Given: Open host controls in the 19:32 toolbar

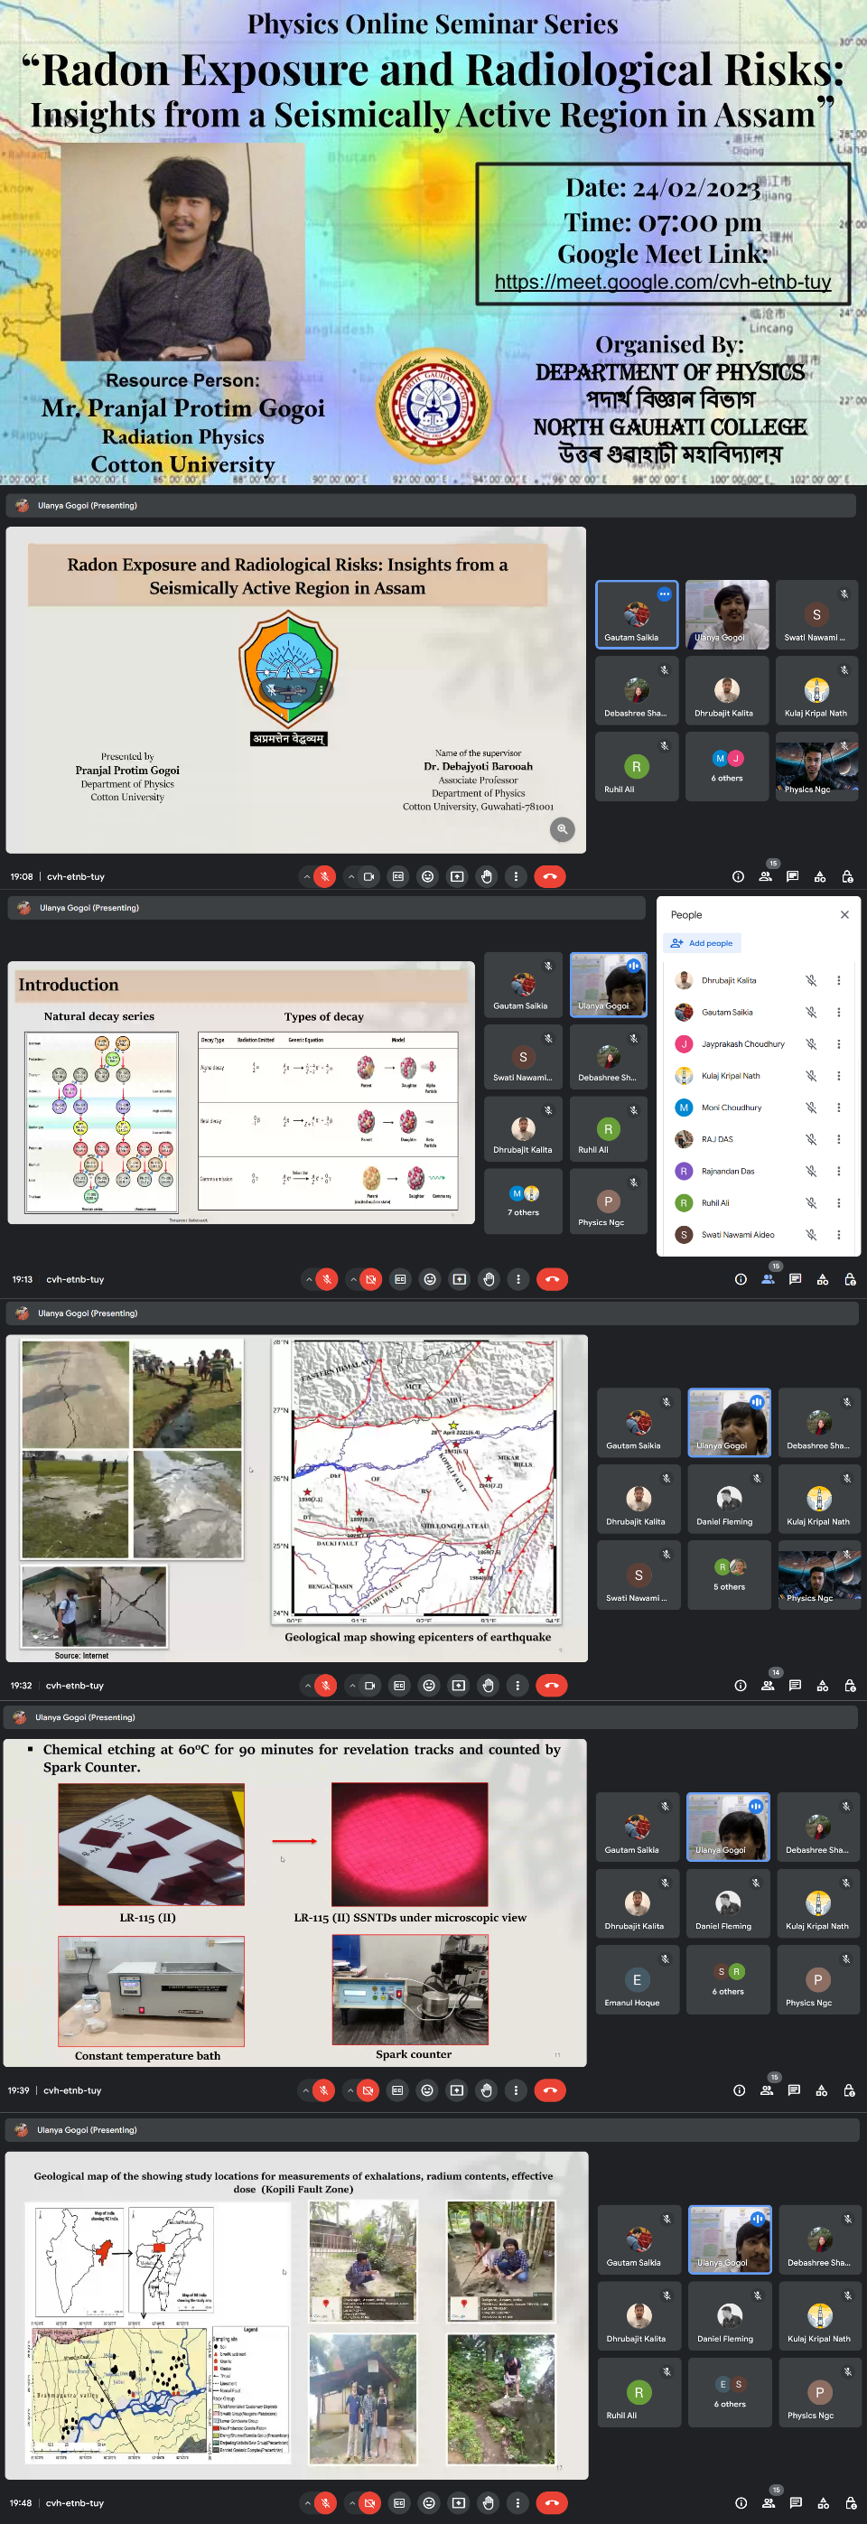Looking at the screenshot, I should (849, 1686).
